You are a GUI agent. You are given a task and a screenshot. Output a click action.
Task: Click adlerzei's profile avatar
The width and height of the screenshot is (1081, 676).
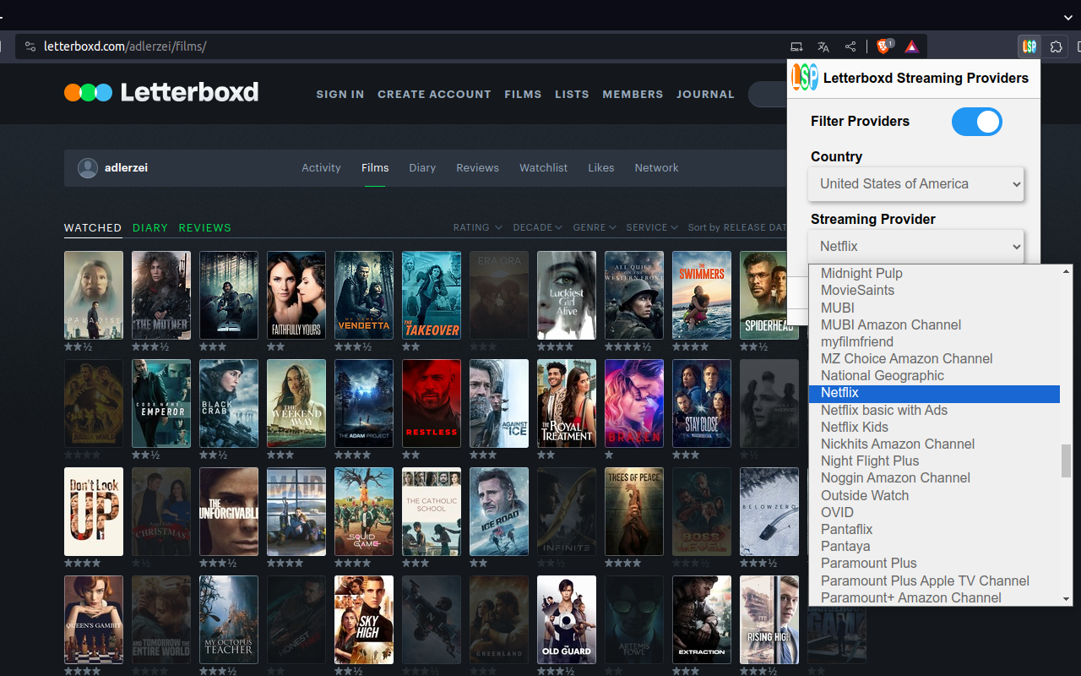coord(87,167)
